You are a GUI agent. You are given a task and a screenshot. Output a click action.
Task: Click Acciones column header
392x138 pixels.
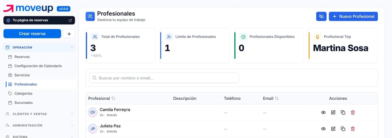(338, 98)
